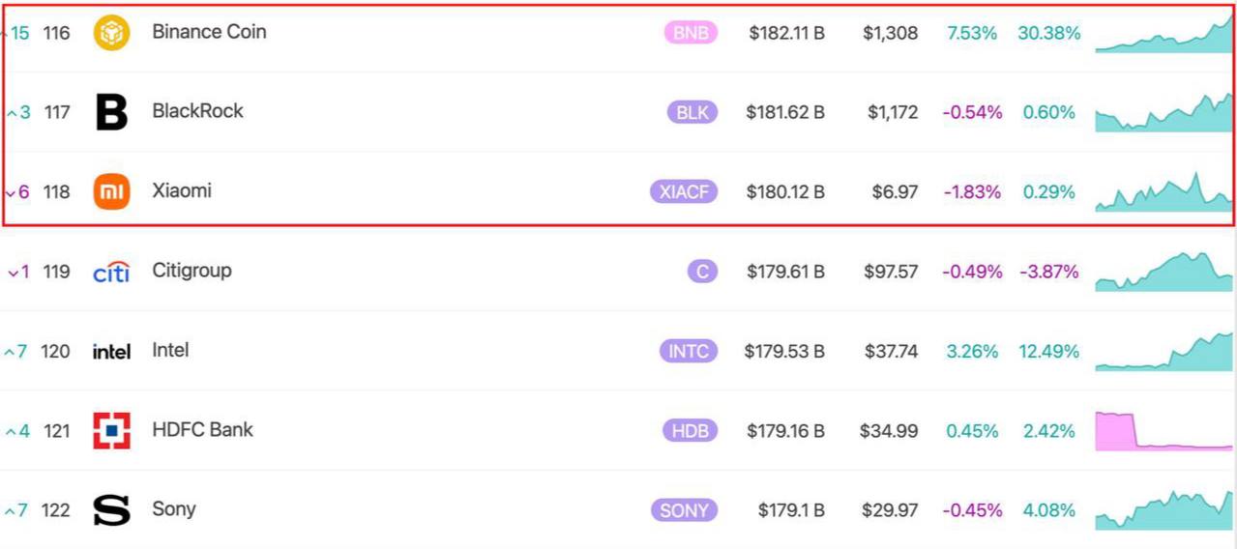Click the XIACF ticker badge

tap(684, 192)
